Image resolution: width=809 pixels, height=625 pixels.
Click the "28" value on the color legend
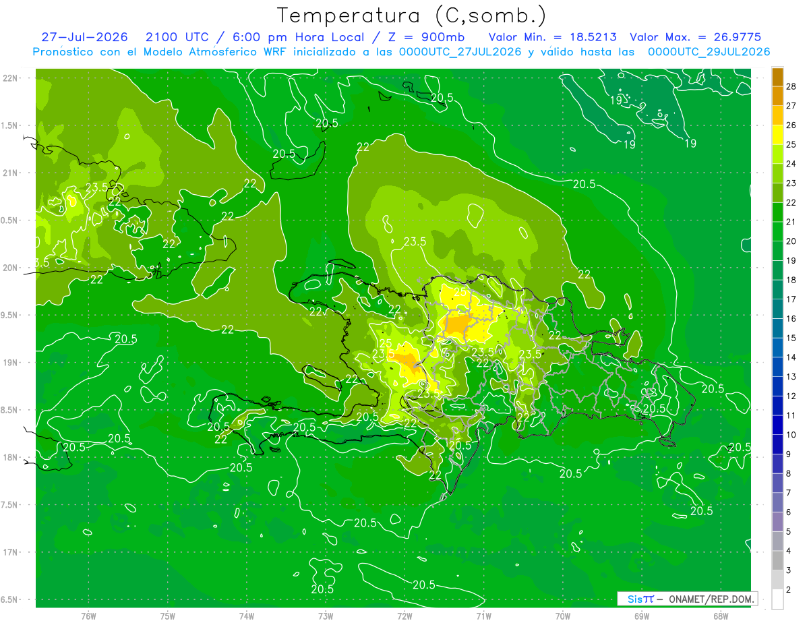791,86
